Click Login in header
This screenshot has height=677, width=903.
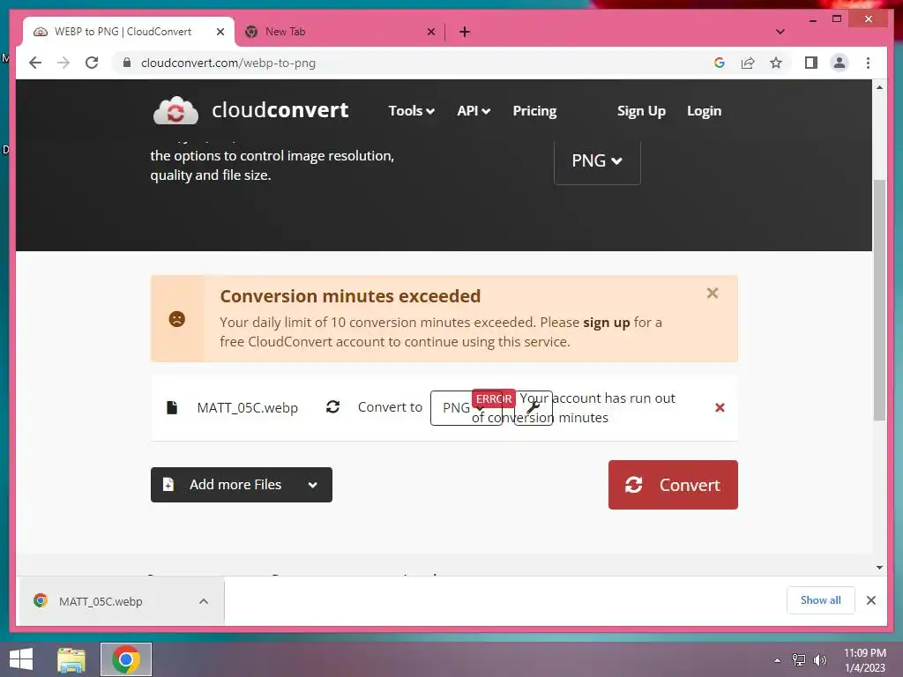pos(704,110)
